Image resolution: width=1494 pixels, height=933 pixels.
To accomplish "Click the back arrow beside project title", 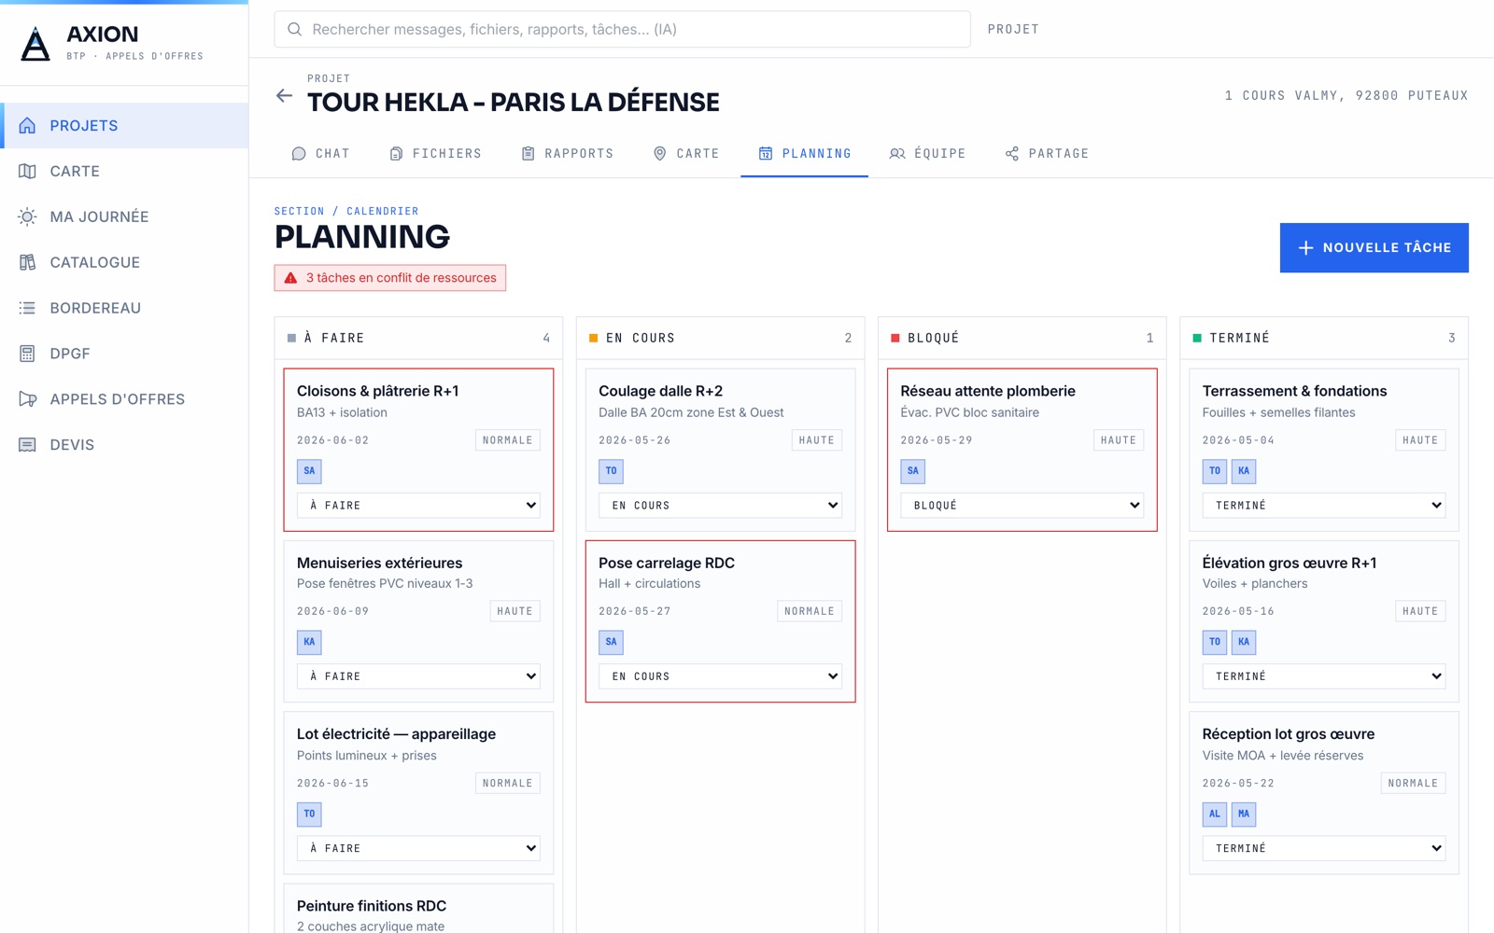I will (x=285, y=96).
